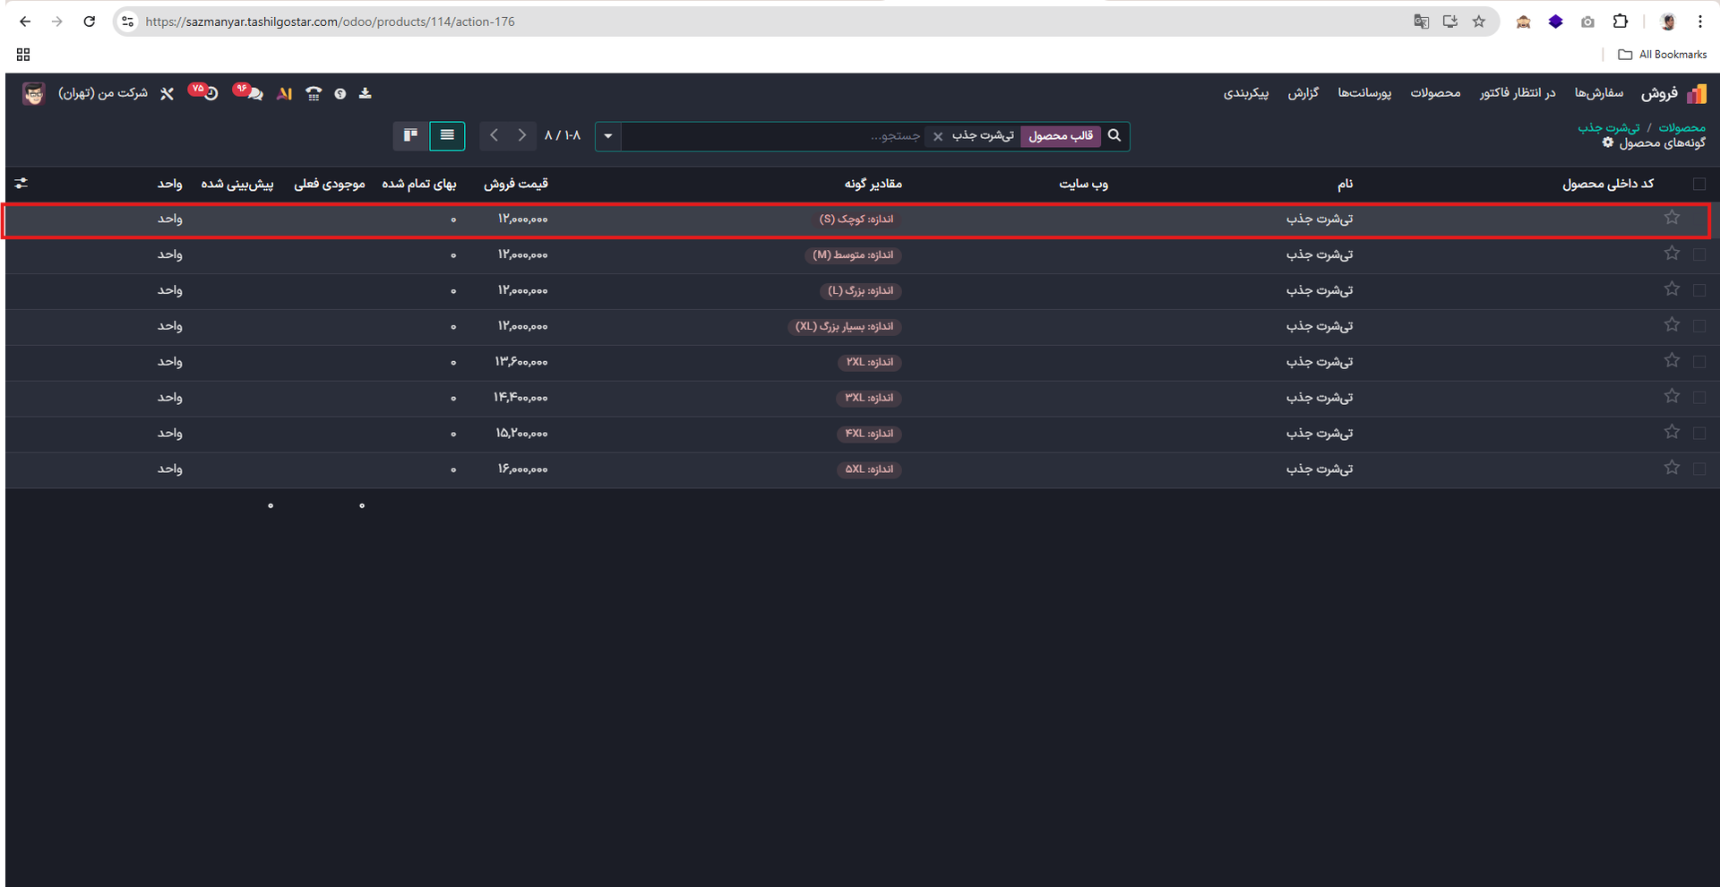The width and height of the screenshot is (1720, 887).
Task: Open the پورسانت‌ها menu
Action: [x=1364, y=93]
